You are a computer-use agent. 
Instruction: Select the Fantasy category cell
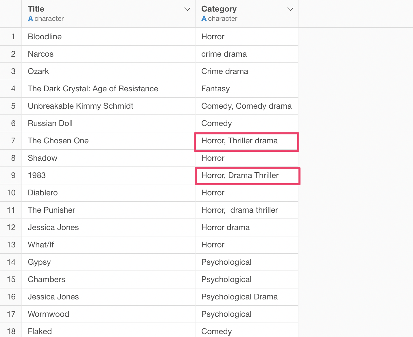247,89
